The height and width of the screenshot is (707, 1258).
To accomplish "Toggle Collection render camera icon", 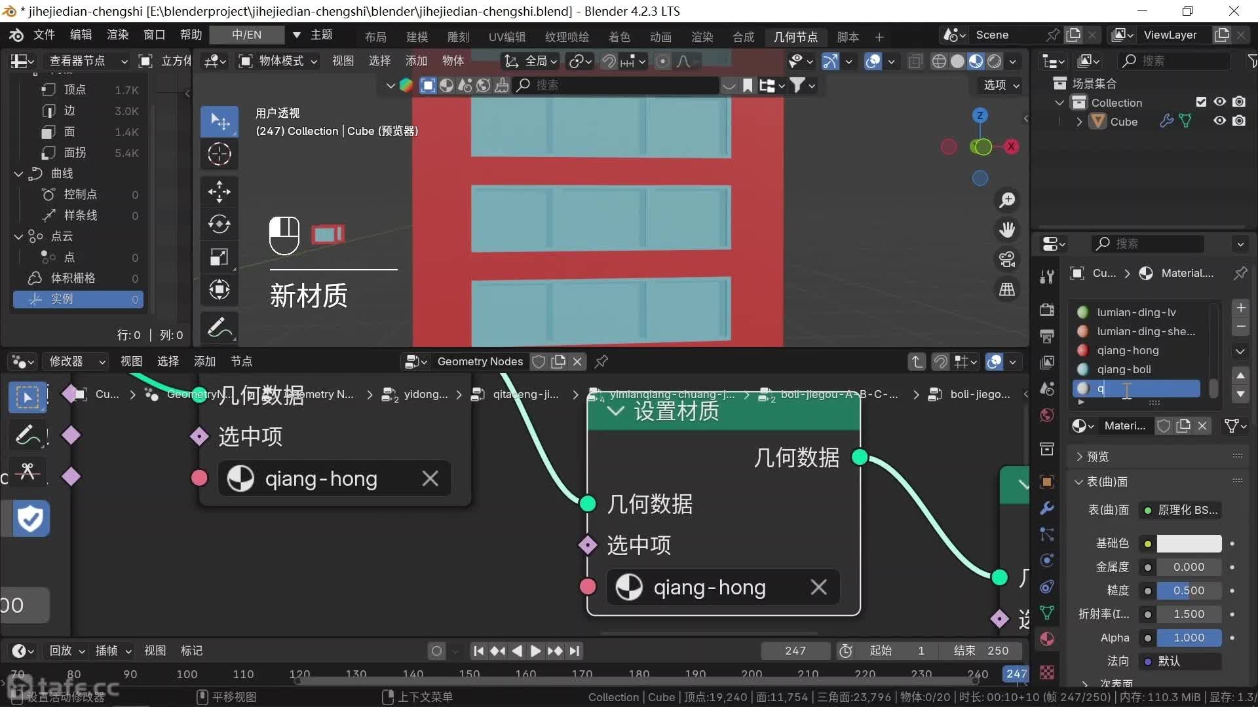I will tap(1238, 102).
